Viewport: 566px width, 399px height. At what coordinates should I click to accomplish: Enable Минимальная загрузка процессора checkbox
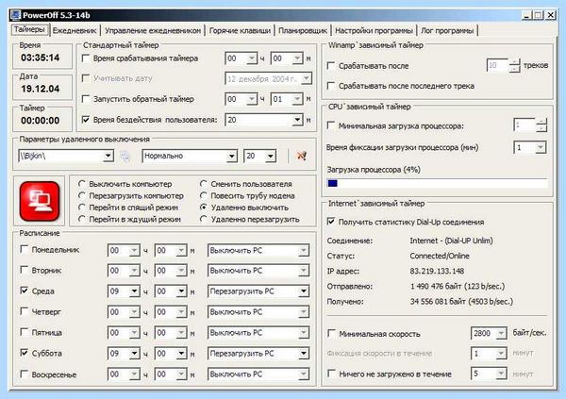[x=331, y=125]
